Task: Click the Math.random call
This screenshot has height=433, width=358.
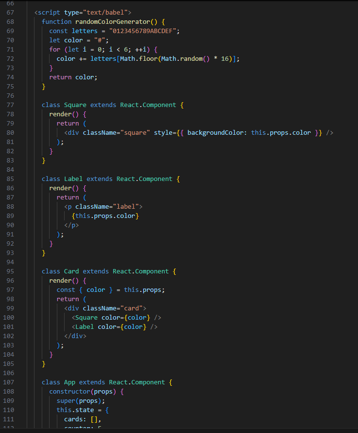Action: coord(186,59)
